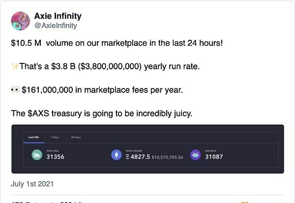Click the Axie Infinity profile avatar
The width and height of the screenshot is (295, 203).
tap(20, 21)
